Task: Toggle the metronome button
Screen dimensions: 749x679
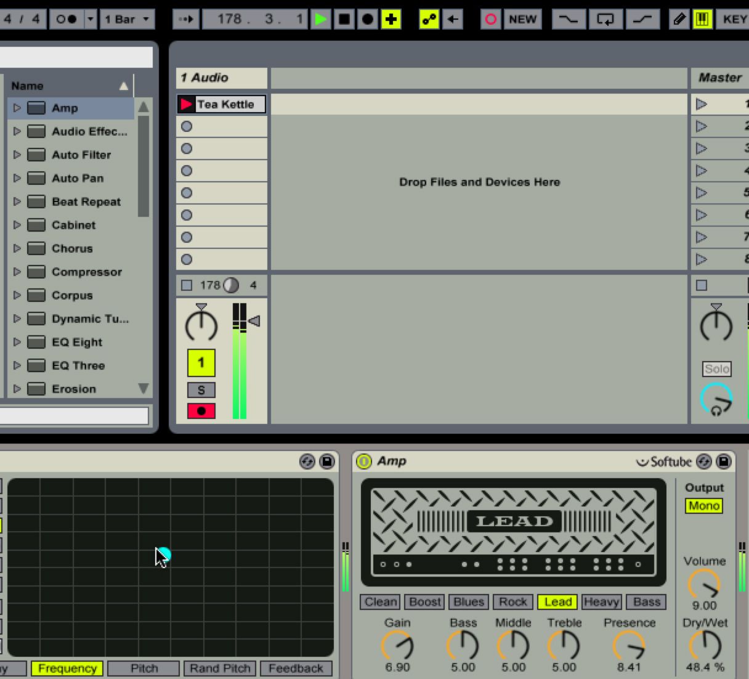Action: (66, 19)
